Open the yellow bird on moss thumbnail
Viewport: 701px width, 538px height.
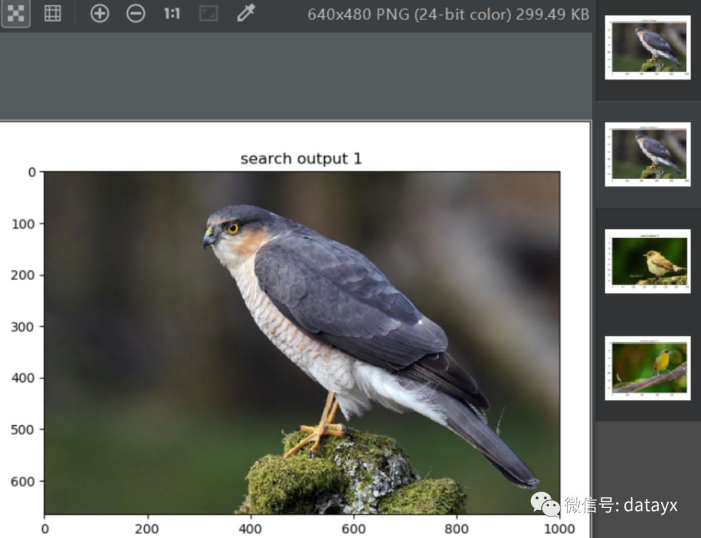pos(647,261)
